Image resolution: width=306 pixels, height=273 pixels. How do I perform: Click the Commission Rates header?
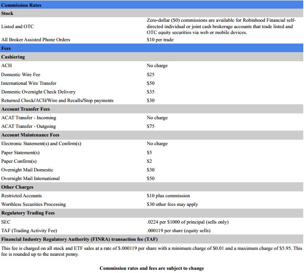pyautogui.click(x=21, y=5)
